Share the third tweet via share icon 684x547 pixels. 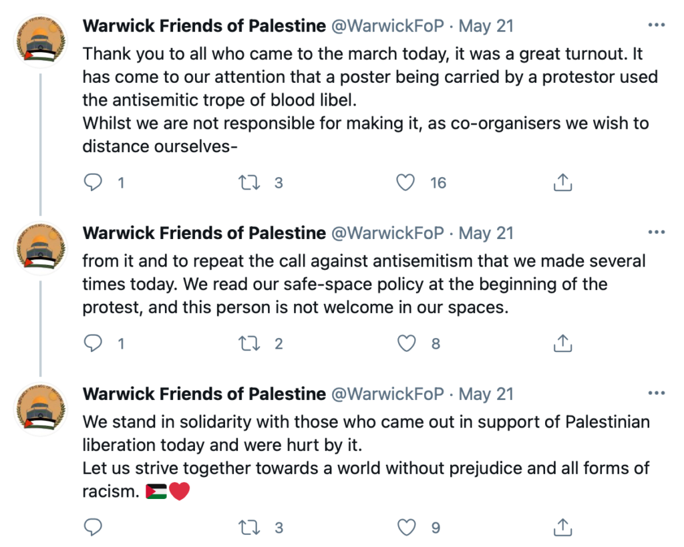[x=562, y=528]
